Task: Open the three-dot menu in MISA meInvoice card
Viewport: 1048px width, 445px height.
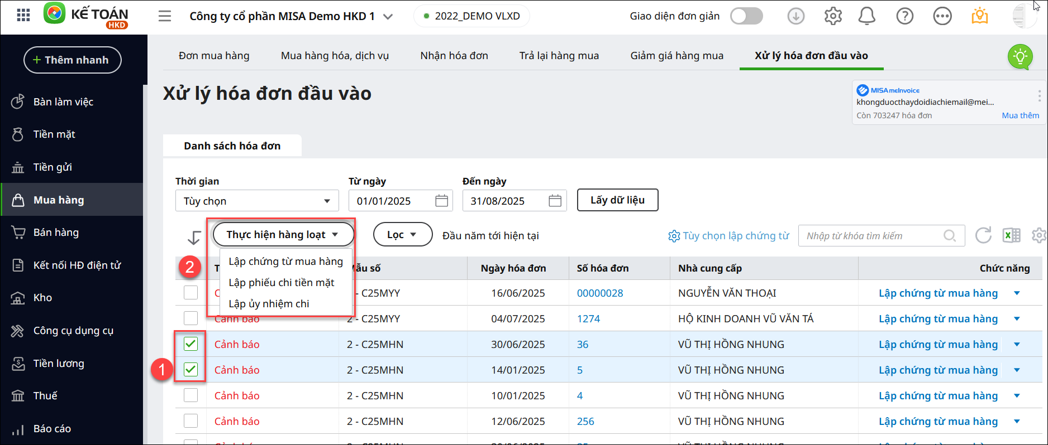Action: (1039, 96)
